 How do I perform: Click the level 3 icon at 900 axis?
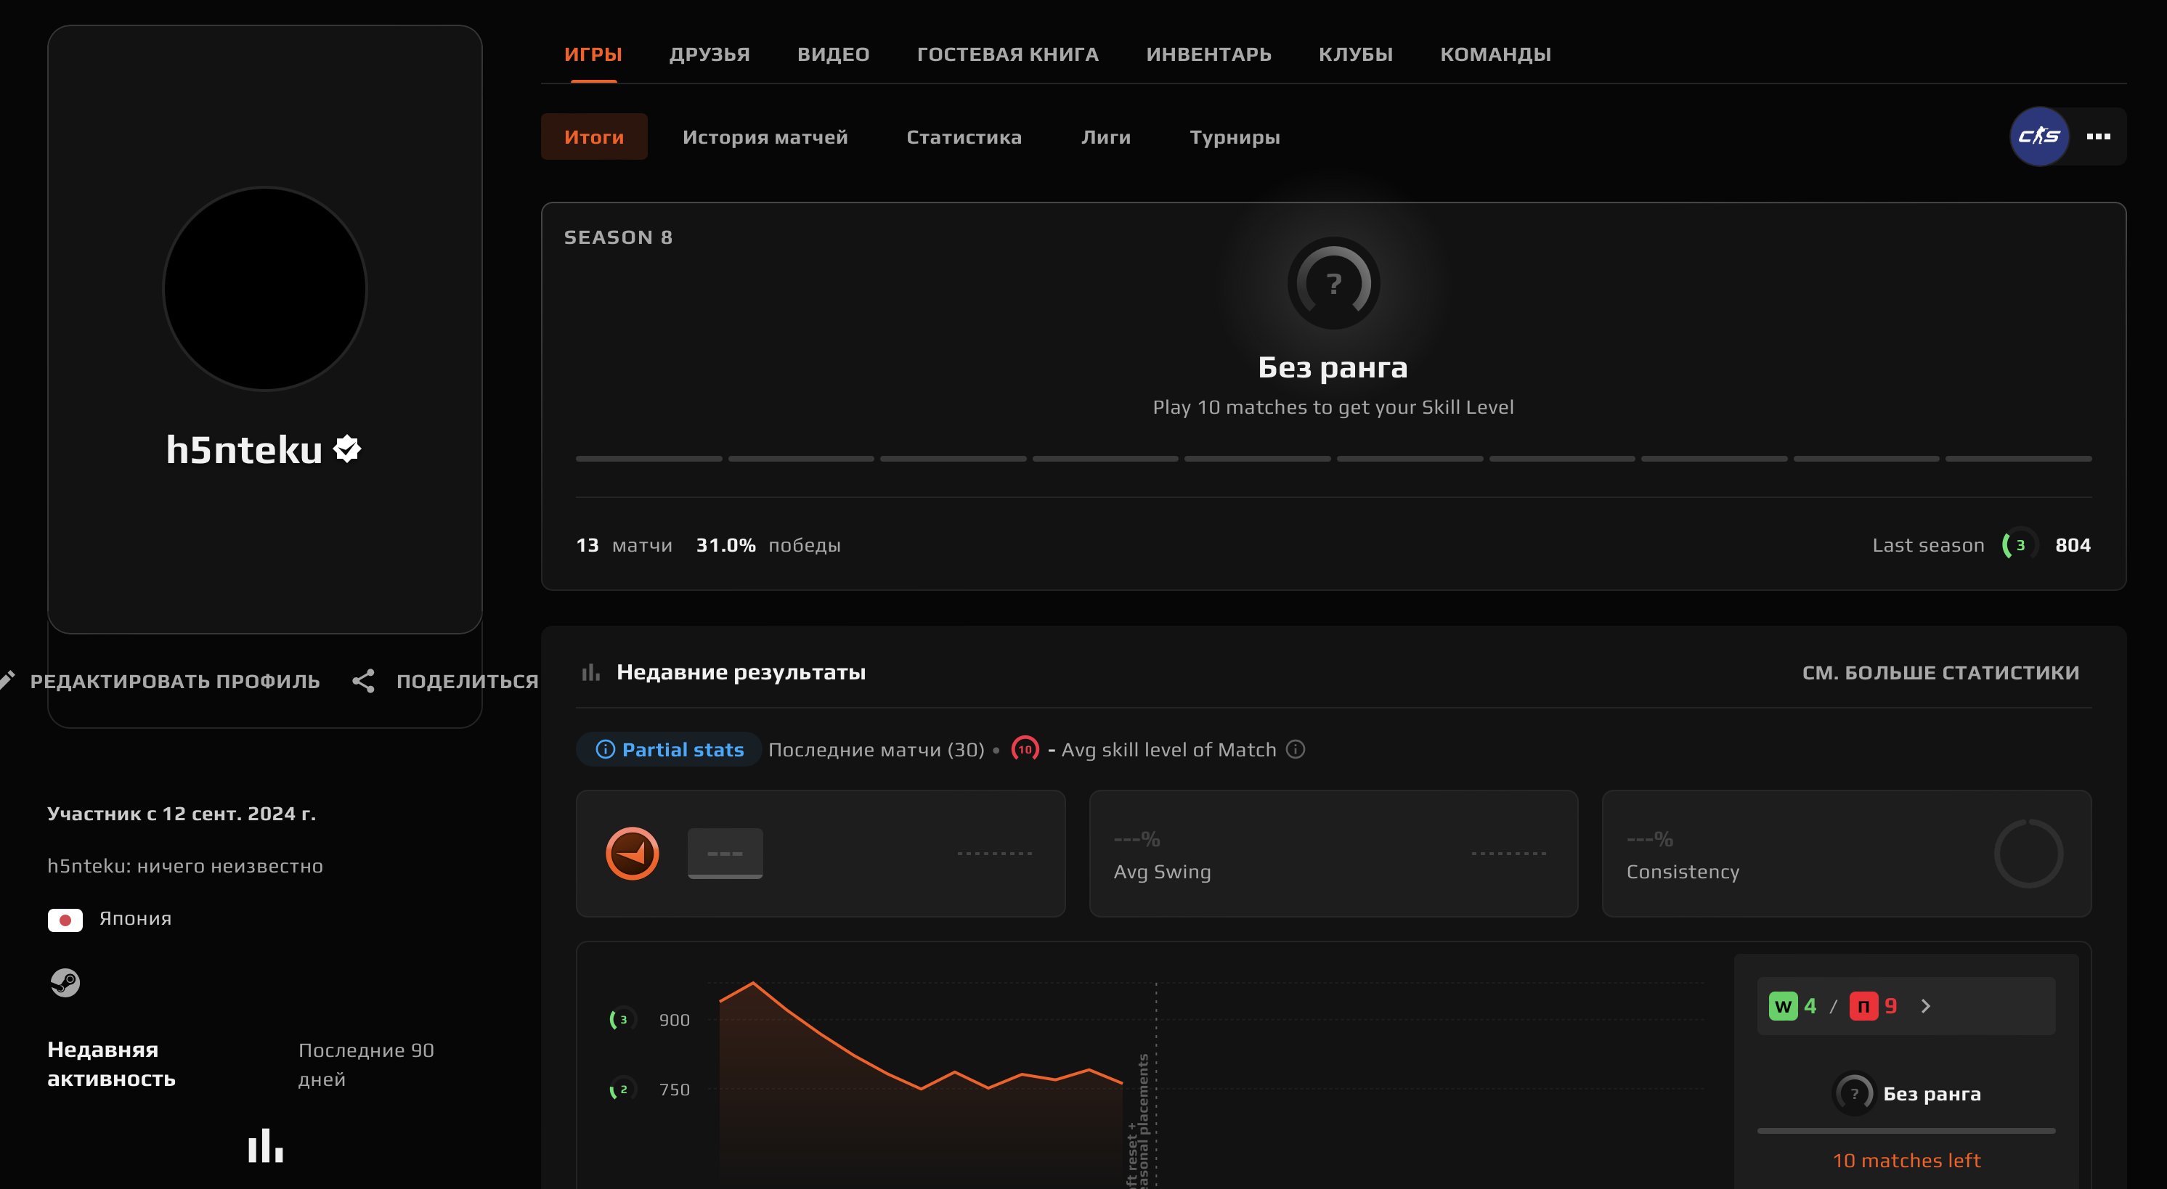click(622, 1020)
